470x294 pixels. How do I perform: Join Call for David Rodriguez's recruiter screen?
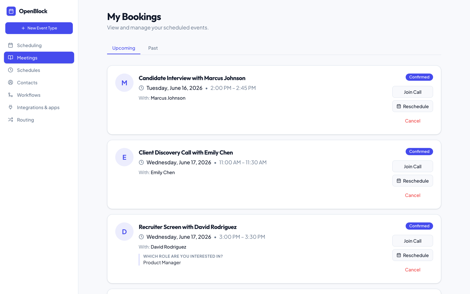pyautogui.click(x=412, y=241)
